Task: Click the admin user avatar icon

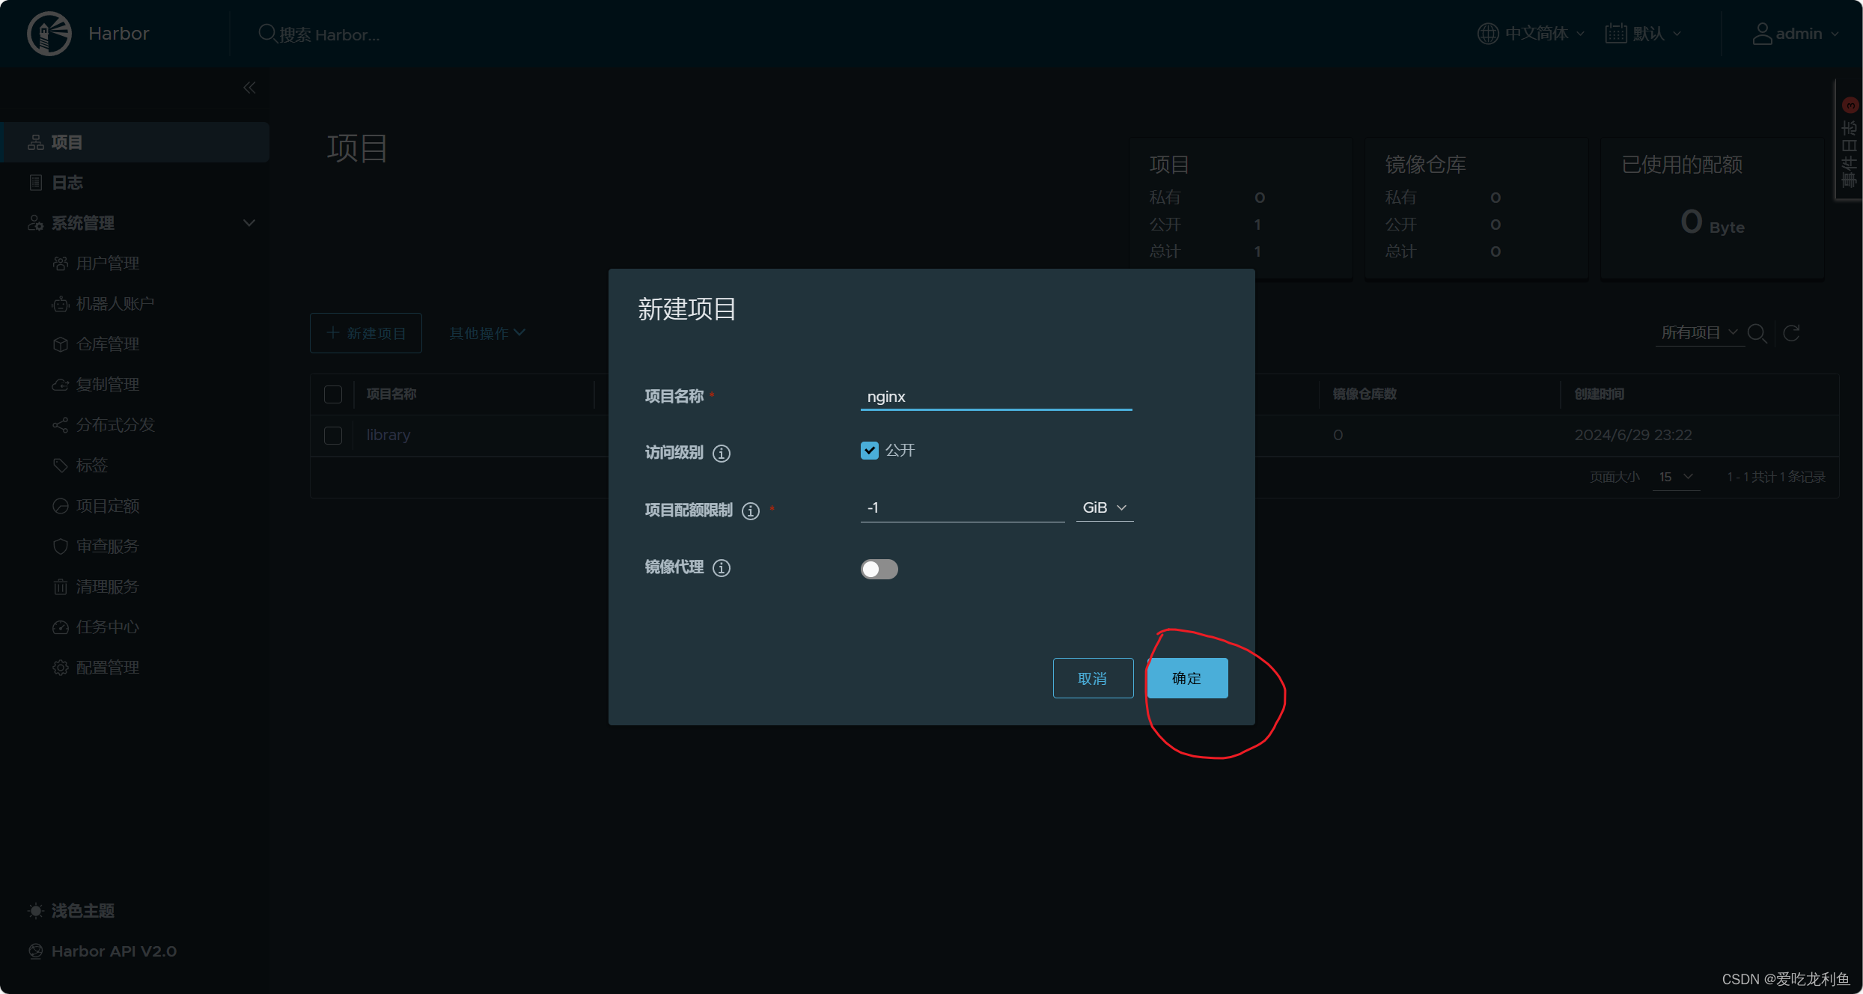Action: point(1762,34)
